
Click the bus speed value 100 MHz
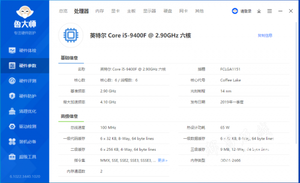click(x=108, y=128)
